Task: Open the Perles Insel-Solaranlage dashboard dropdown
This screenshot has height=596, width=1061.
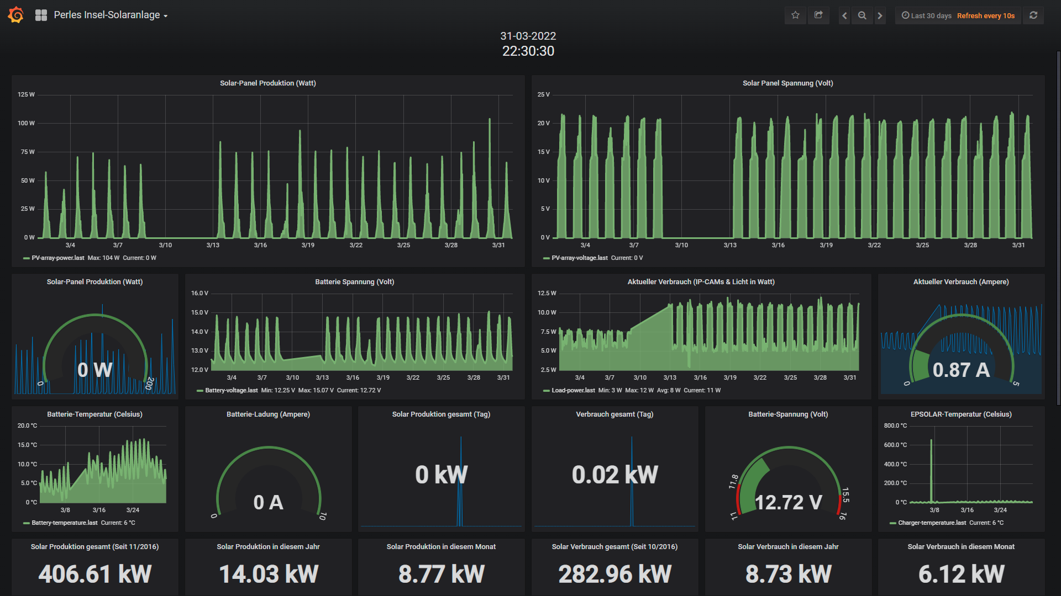Action: point(111,15)
